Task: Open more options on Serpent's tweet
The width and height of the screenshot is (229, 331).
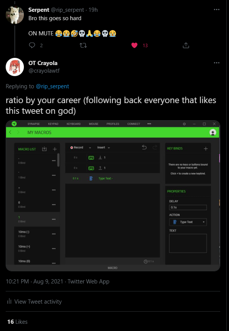Action: pyautogui.click(x=216, y=10)
